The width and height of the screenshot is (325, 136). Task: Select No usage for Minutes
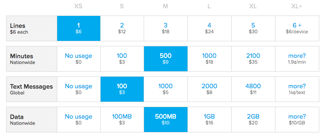79,59
